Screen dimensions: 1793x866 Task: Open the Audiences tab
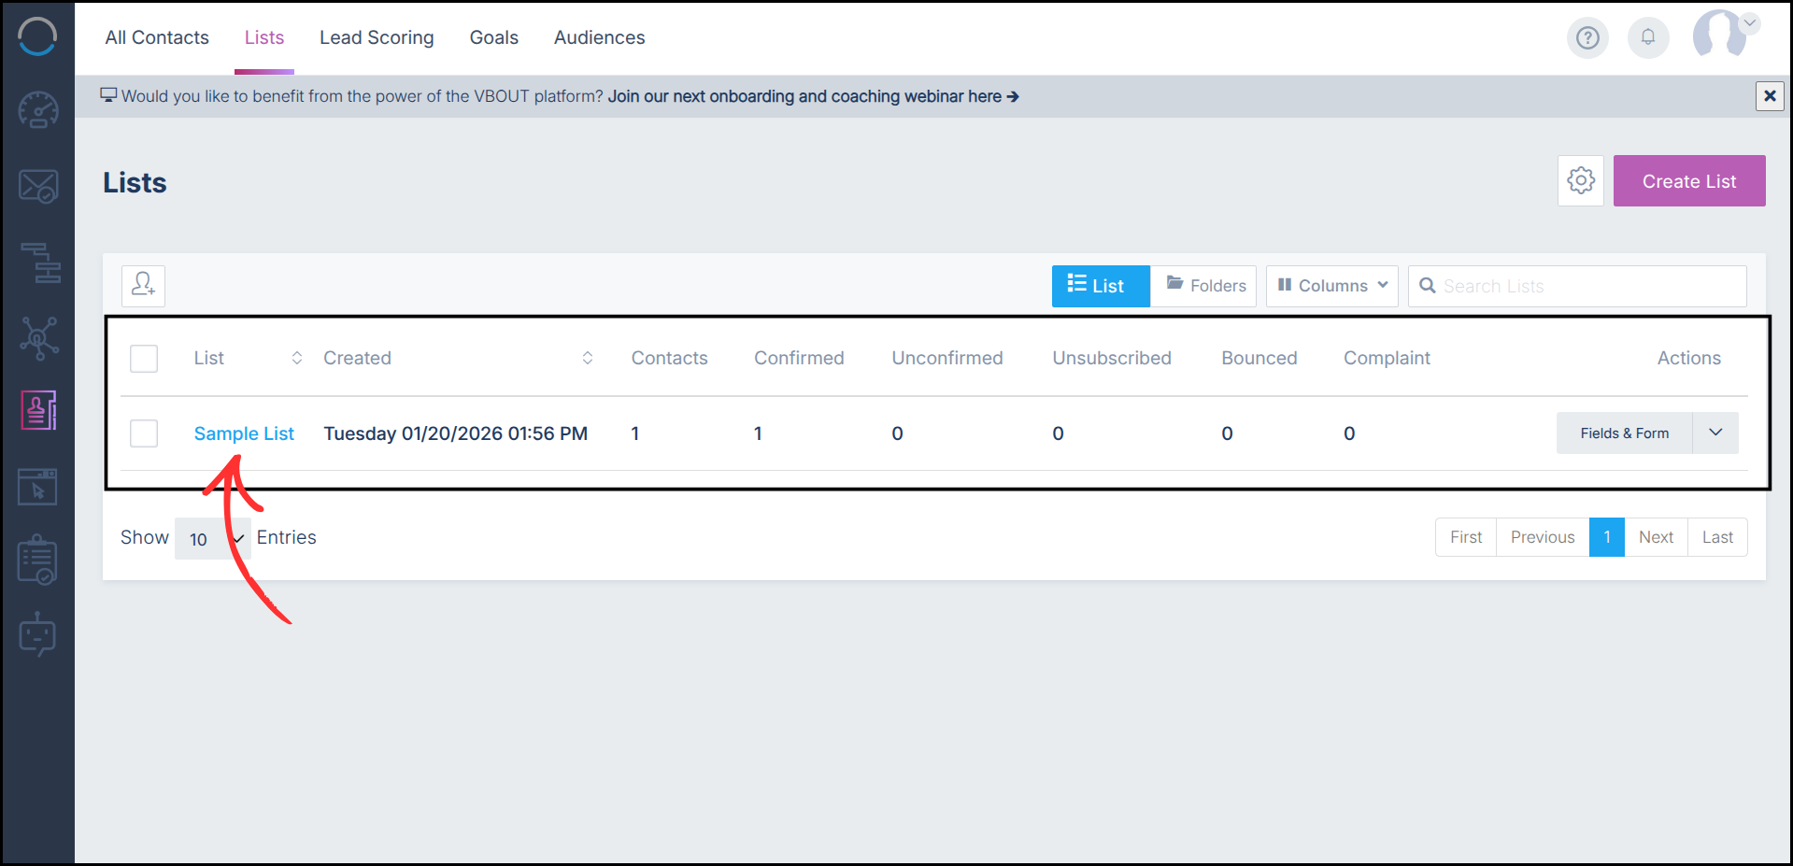pyautogui.click(x=599, y=37)
